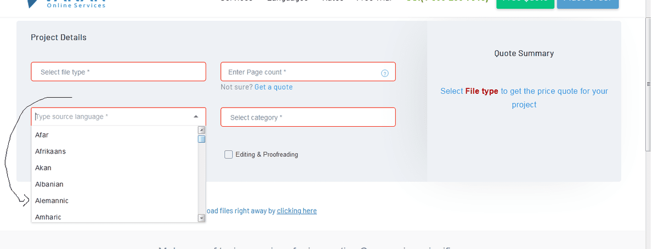This screenshot has width=658, height=249.
Task: Click into the Type source language field
Action: pos(110,117)
